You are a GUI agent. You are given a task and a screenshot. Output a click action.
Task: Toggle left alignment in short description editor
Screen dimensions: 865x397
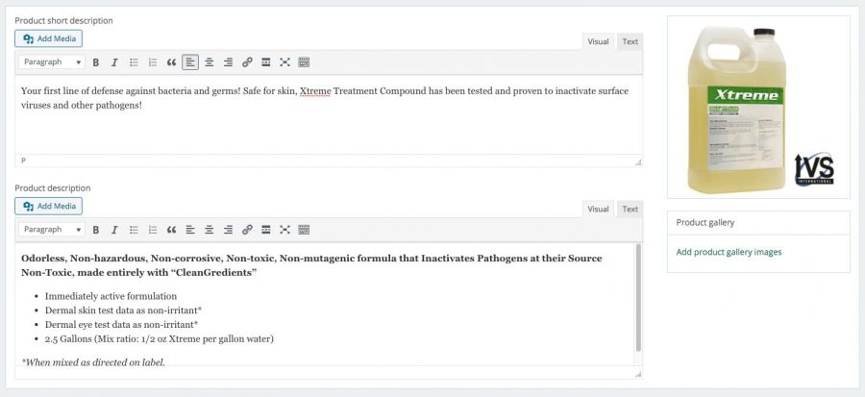pyautogui.click(x=190, y=62)
